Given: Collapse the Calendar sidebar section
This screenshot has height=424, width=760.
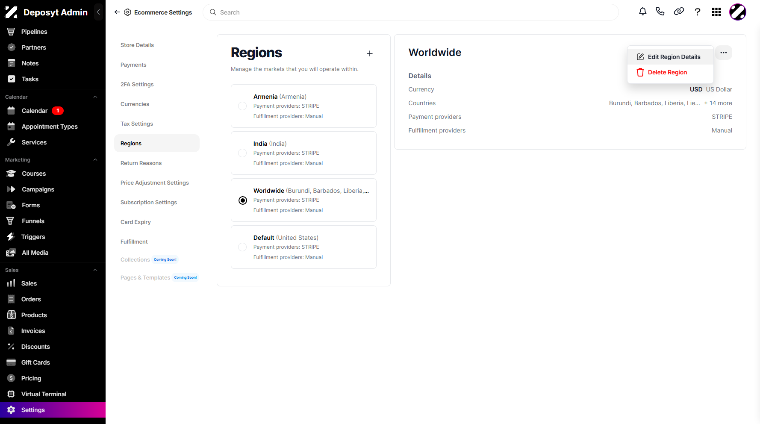Looking at the screenshot, I should pos(95,97).
